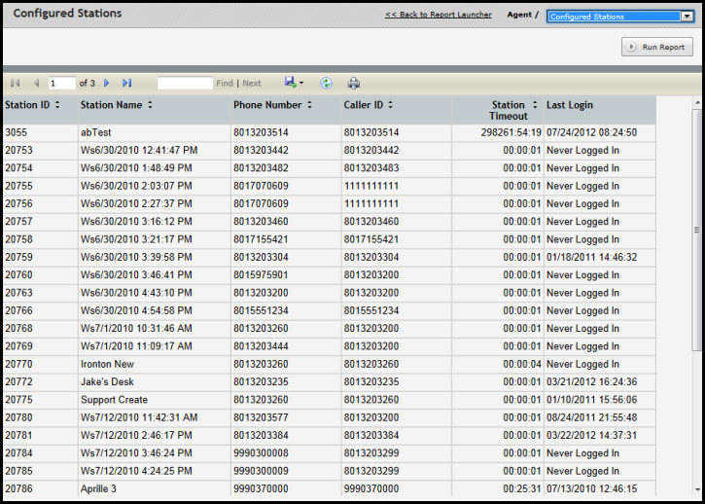The height and width of the screenshot is (504, 705).
Task: Sort by Station Timeout column arrows
Action: click(x=535, y=105)
